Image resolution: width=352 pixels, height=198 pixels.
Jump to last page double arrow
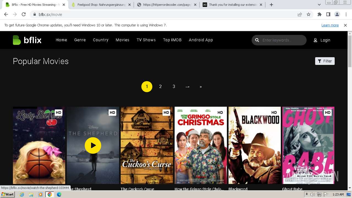[201, 87]
